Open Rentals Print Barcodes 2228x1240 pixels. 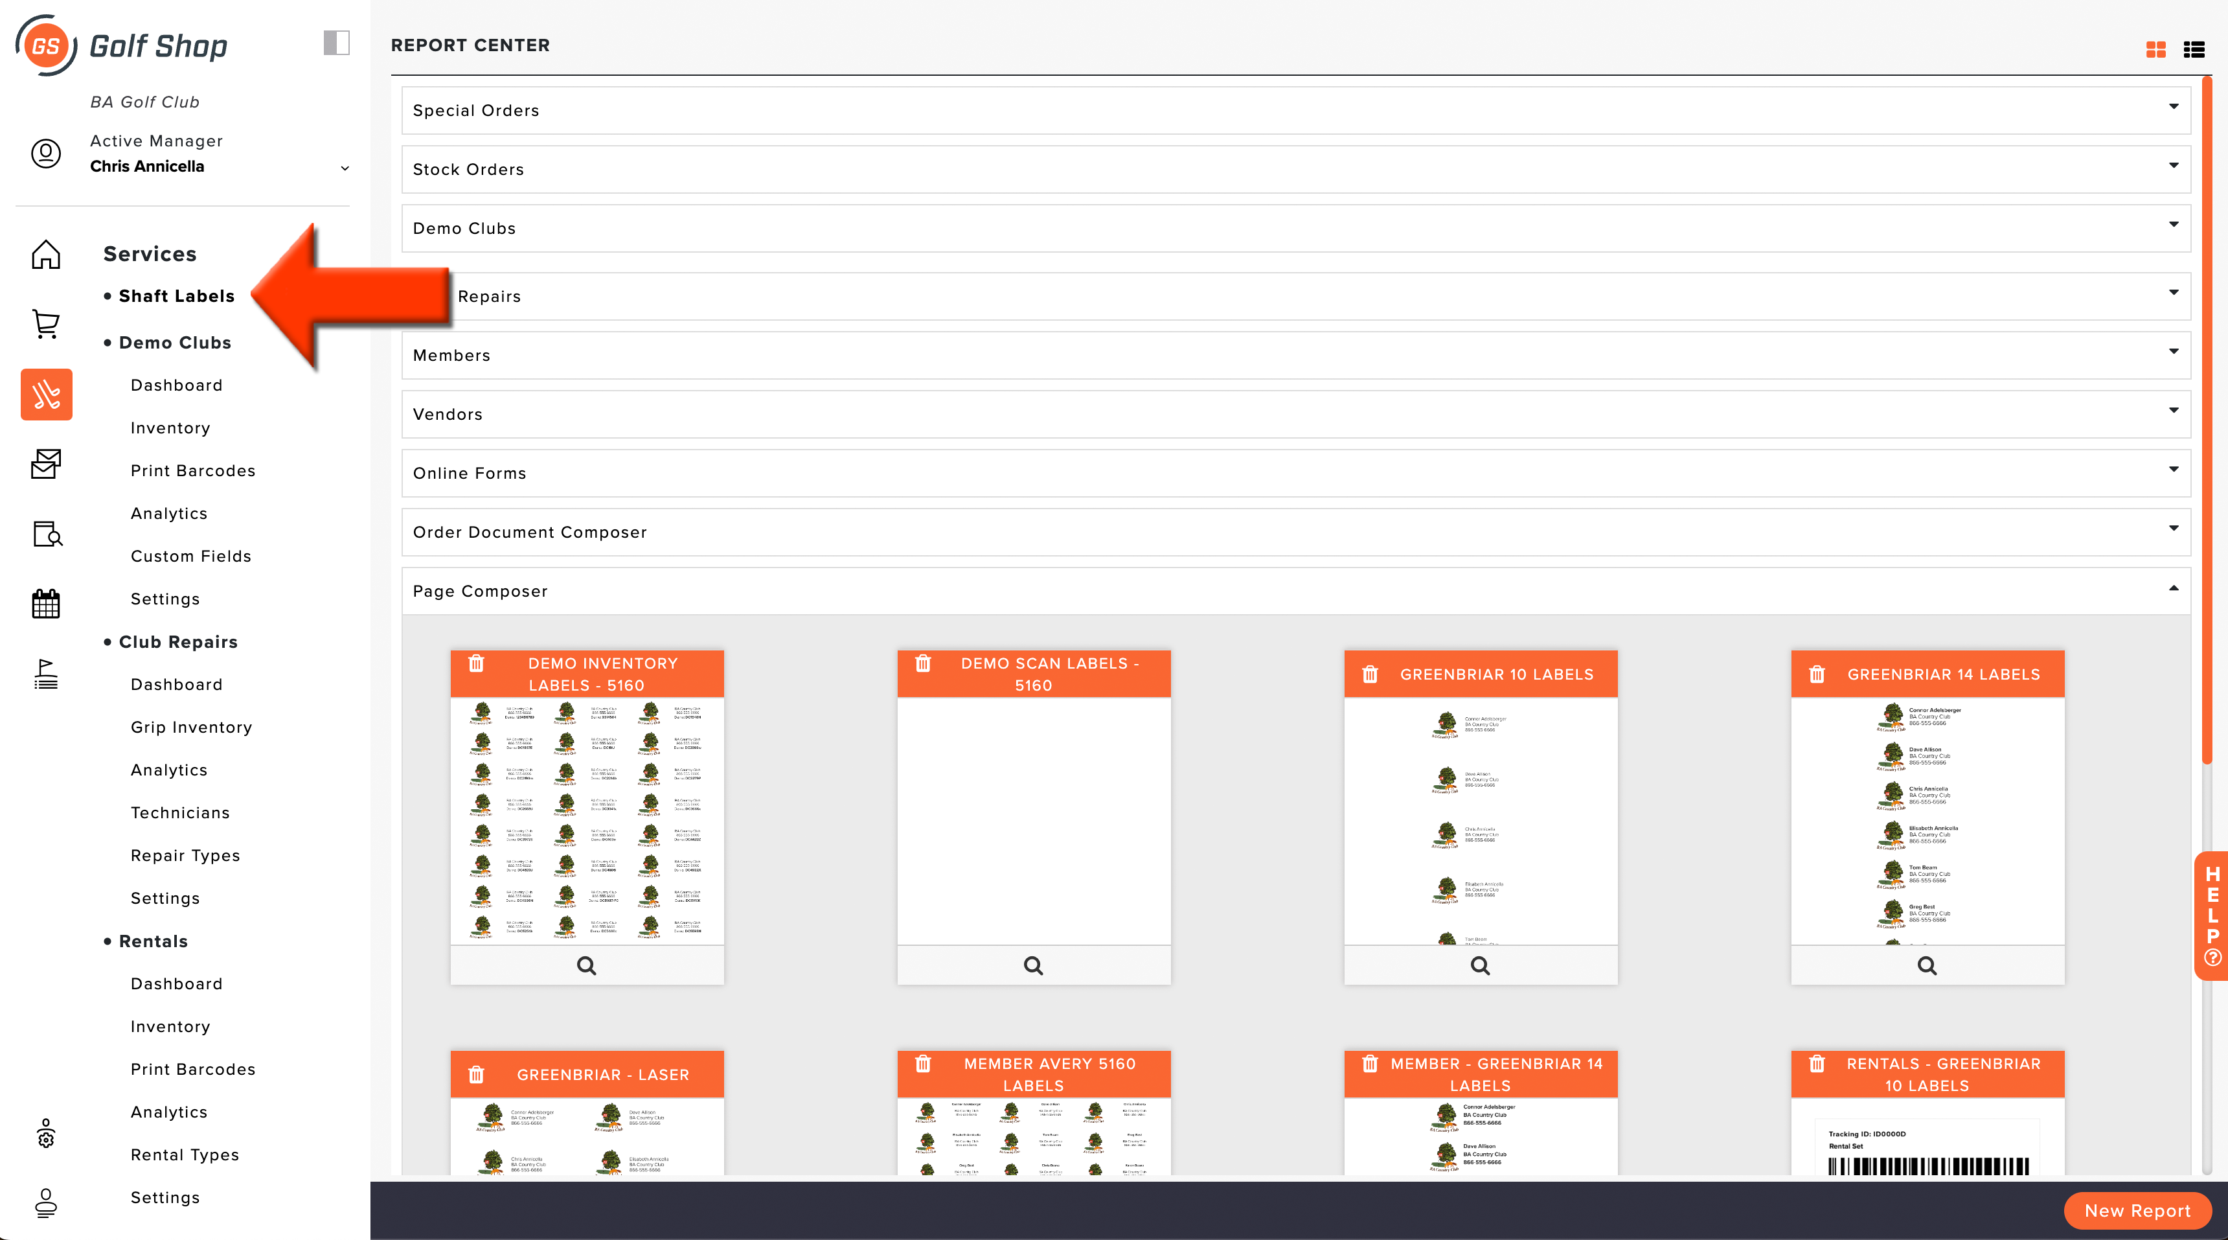[x=193, y=1069]
